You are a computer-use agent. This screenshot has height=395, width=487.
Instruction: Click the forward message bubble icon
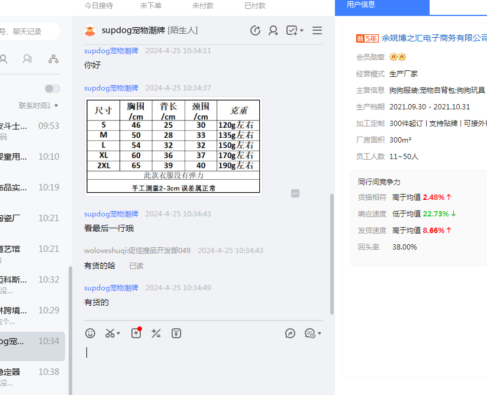pyautogui.click(x=290, y=334)
